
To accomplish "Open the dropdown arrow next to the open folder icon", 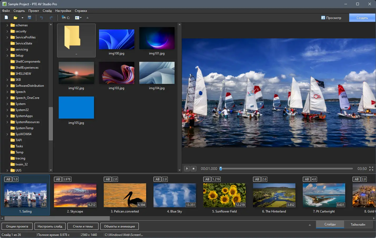I will [22, 18].
